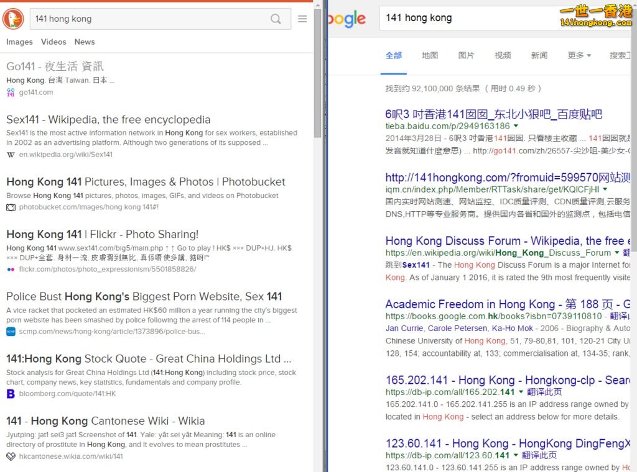Click the go141.com favicon
The image size is (637, 472).
point(11,92)
